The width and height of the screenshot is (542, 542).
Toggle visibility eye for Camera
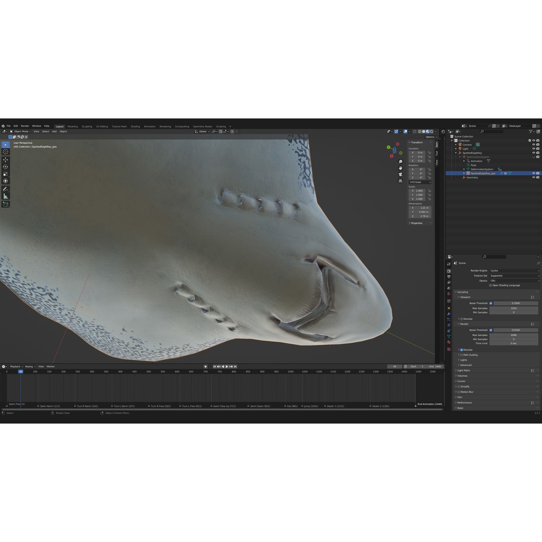tap(533, 145)
